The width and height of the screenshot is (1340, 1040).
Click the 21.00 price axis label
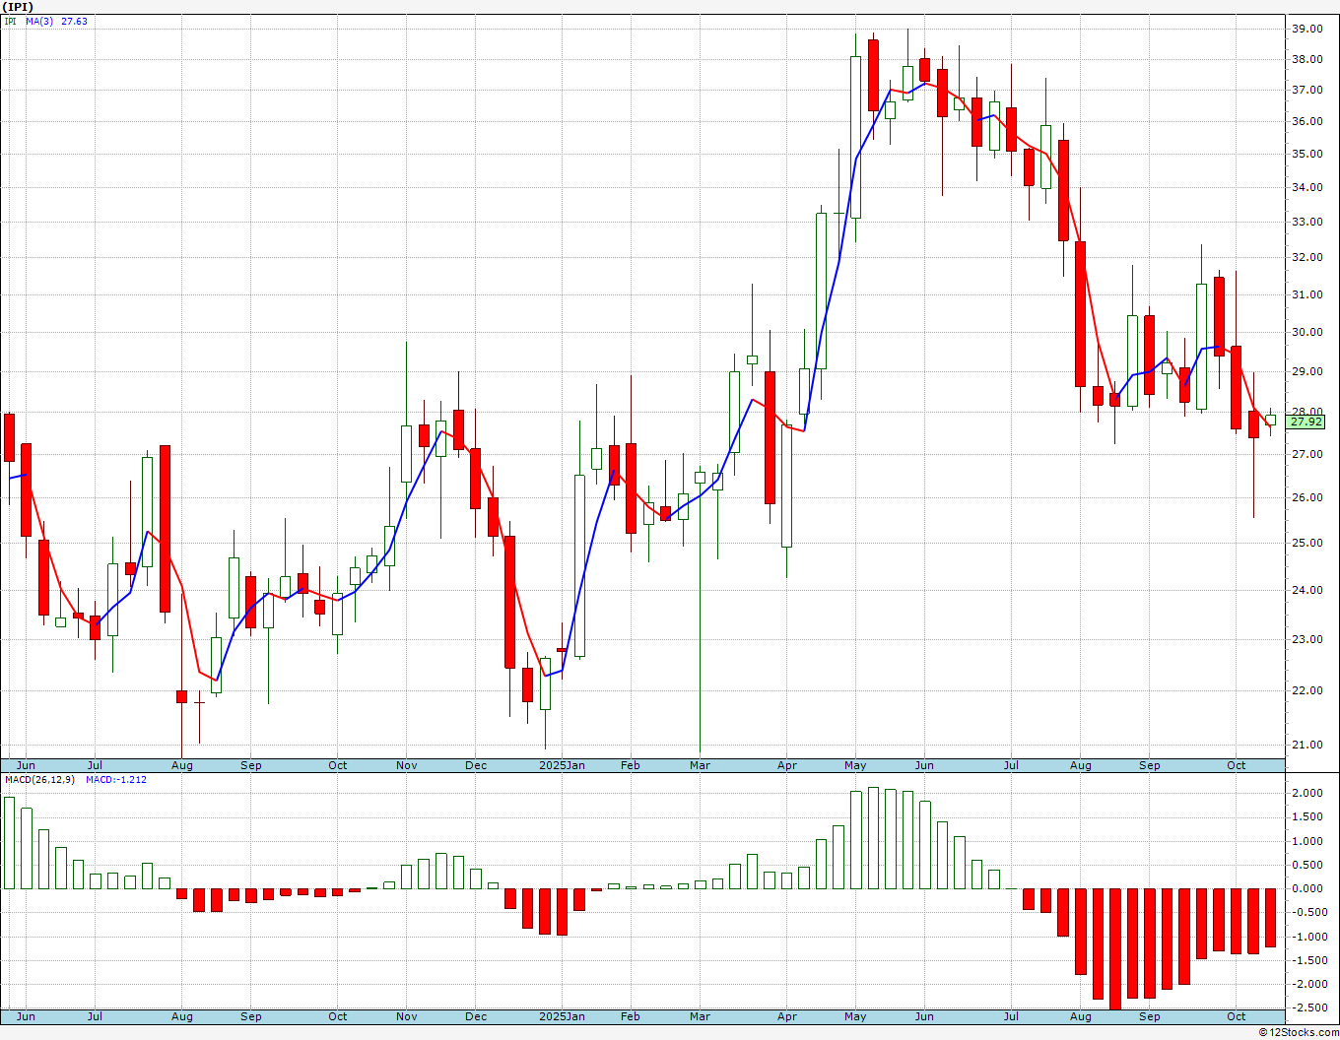pos(1306,745)
